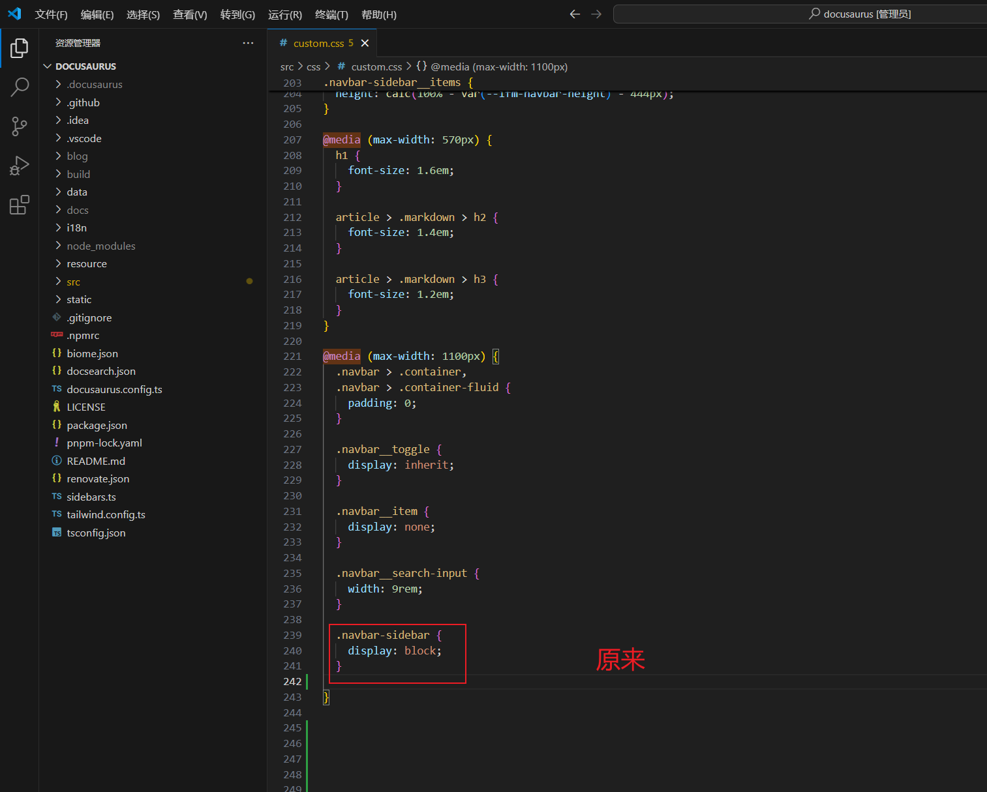Open the 运行(R) menu
The image size is (987, 792).
pyautogui.click(x=285, y=14)
